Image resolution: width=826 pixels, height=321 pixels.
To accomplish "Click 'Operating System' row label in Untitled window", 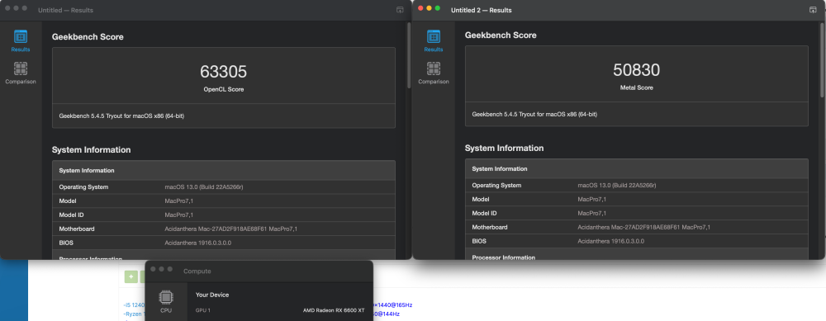I will [x=83, y=186].
